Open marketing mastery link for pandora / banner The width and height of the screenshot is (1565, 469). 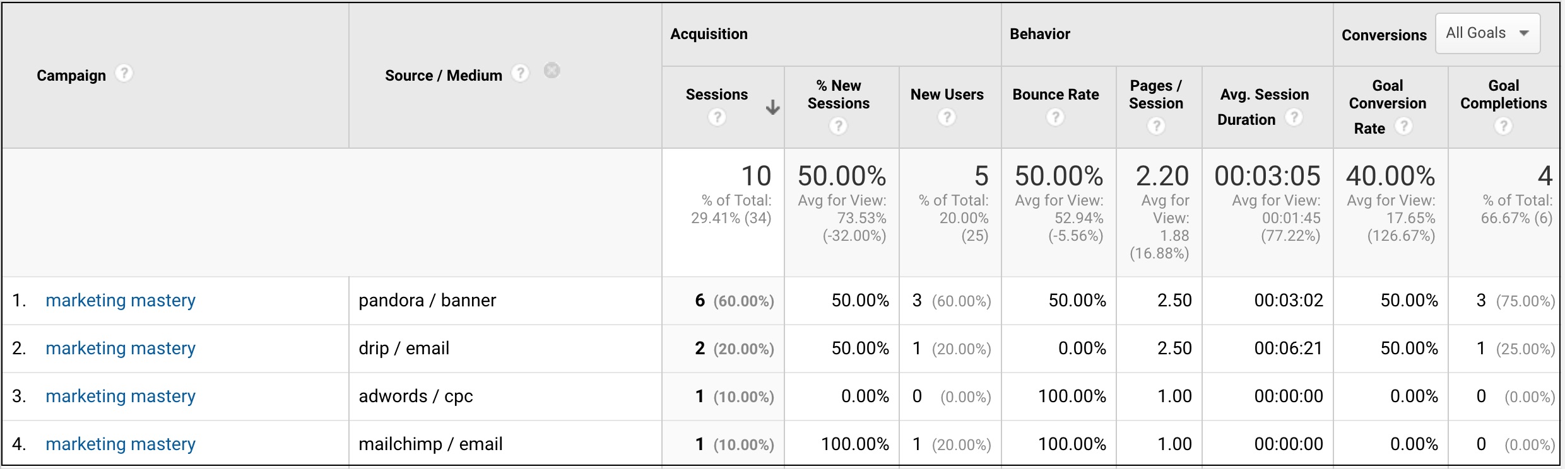coord(121,301)
